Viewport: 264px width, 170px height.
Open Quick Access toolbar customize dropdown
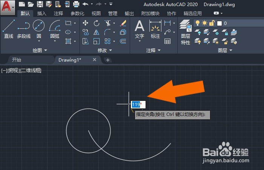(111, 4)
